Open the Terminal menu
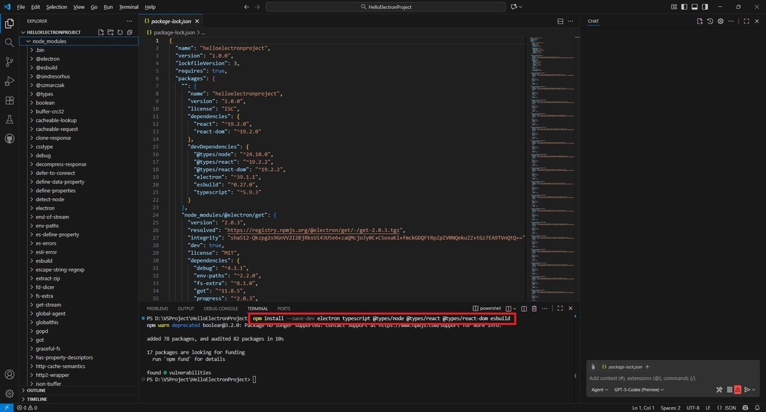The width and height of the screenshot is (766, 412). 128,7
